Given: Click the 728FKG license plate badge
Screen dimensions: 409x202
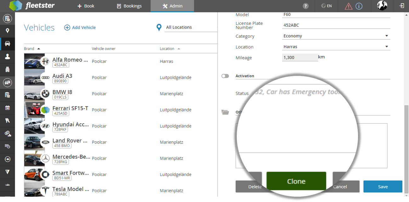Looking at the screenshot, I should (x=61, y=162).
